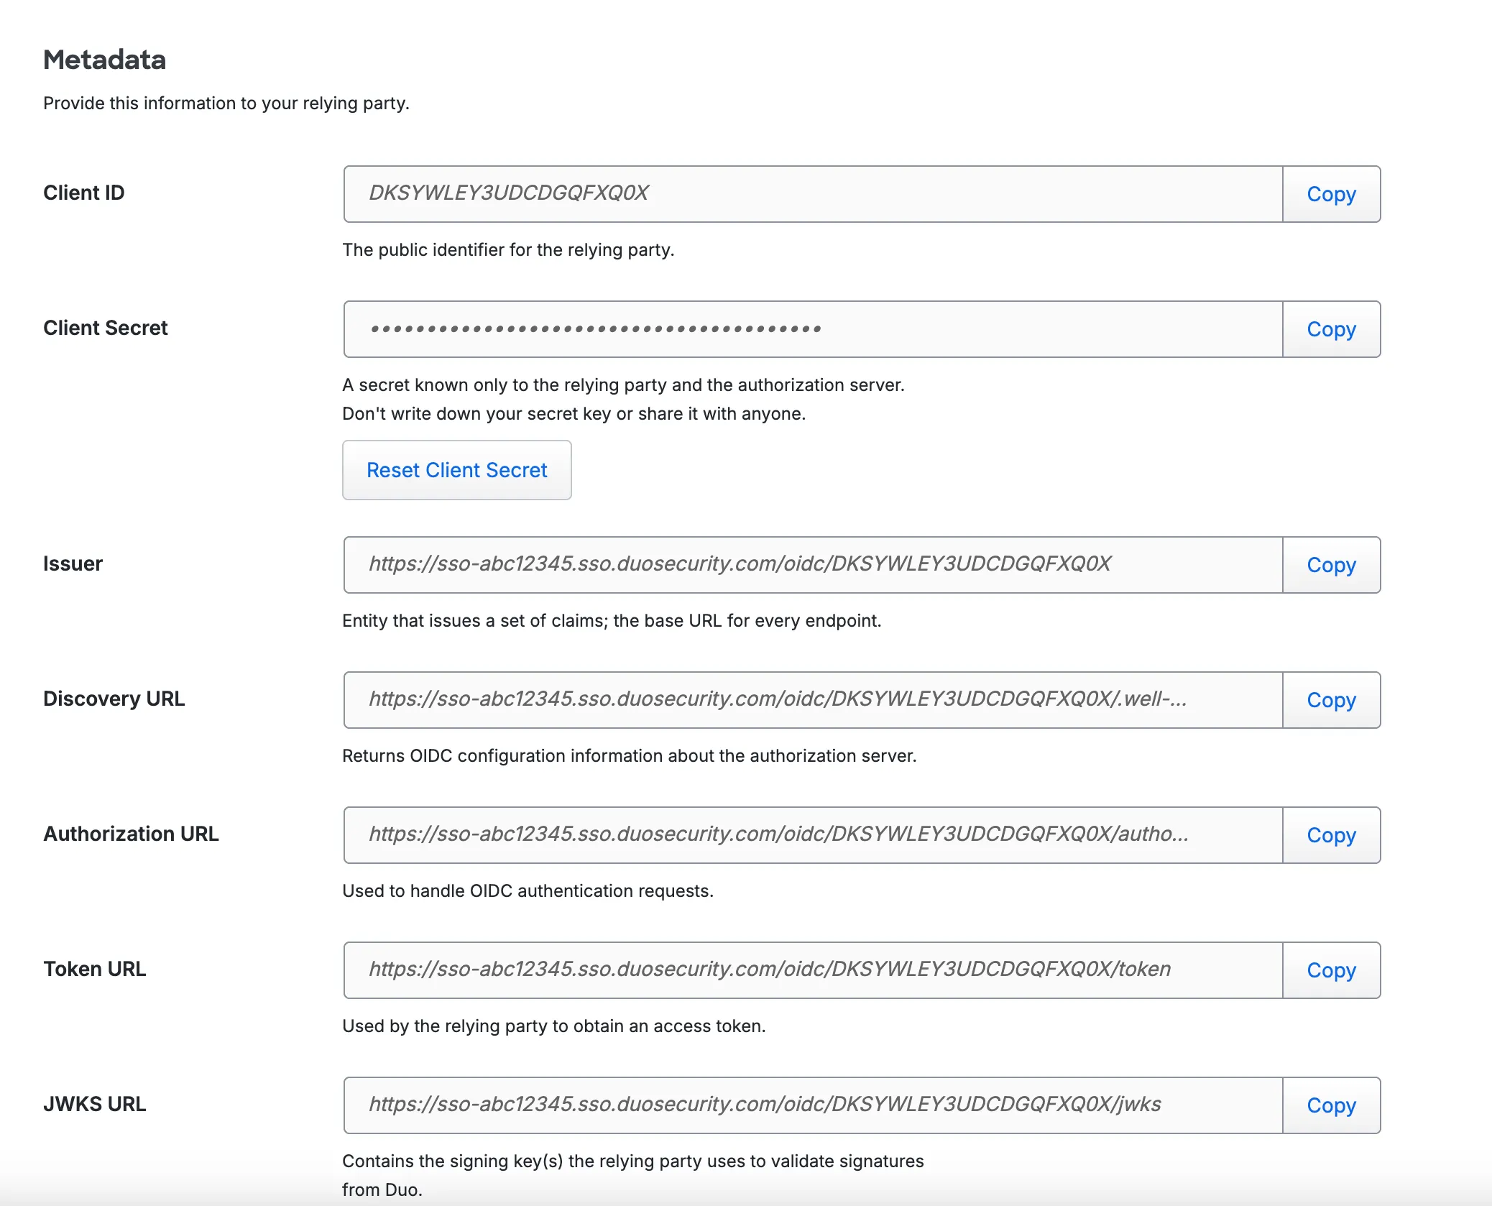Click Reset Client Secret button
The height and width of the screenshot is (1206, 1492).
tap(456, 470)
